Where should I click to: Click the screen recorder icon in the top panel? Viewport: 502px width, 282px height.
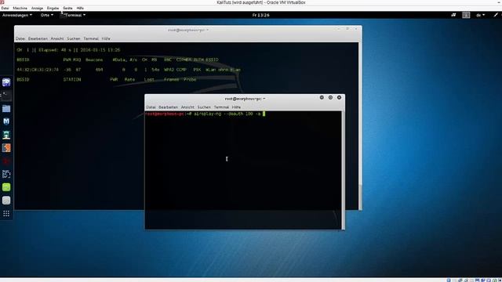[453, 15]
